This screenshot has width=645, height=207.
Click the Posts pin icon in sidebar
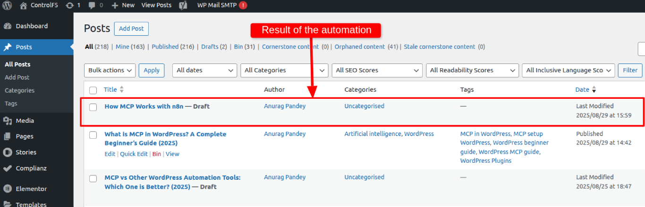tap(8, 47)
